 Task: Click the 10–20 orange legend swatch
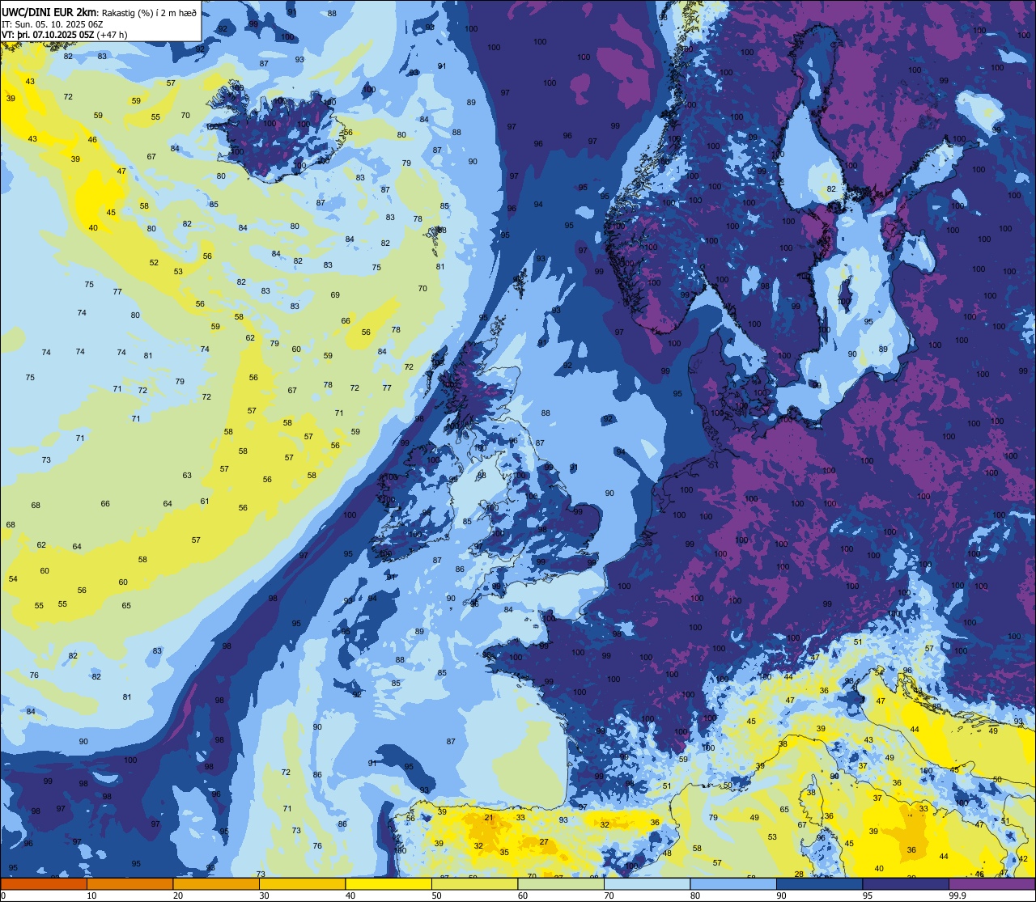click(x=129, y=883)
